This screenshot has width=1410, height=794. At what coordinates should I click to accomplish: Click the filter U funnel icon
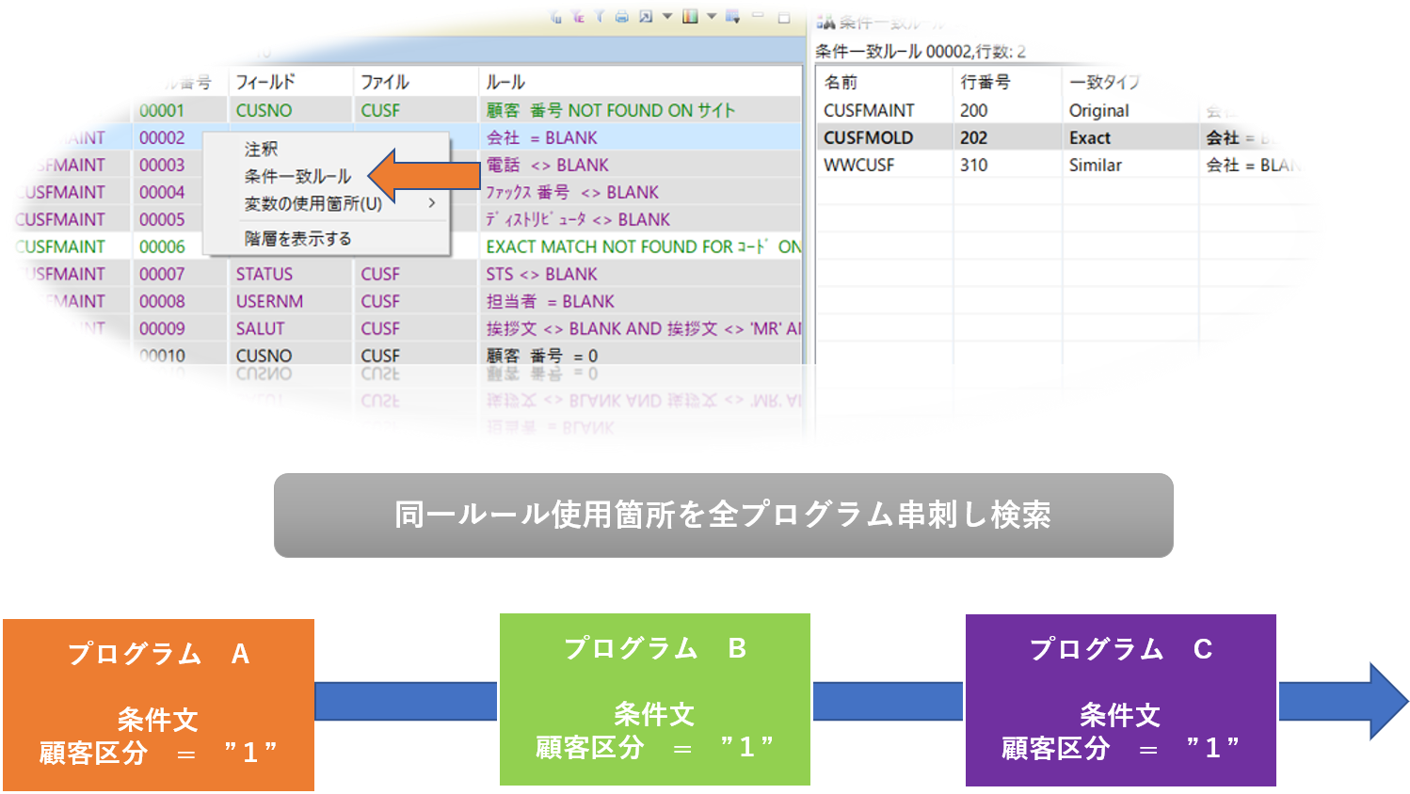[x=556, y=16]
